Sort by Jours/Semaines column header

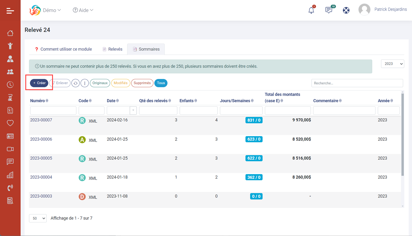237,101
